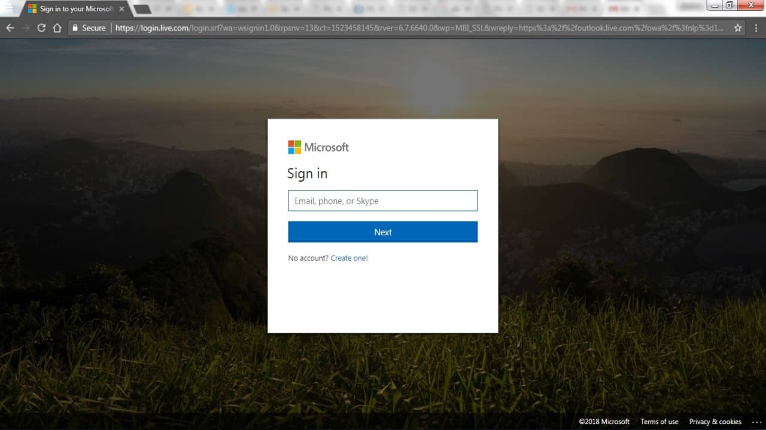Screen dimensions: 766x430
Task: Focus the Email, phone, or Skype field
Action: (382, 201)
